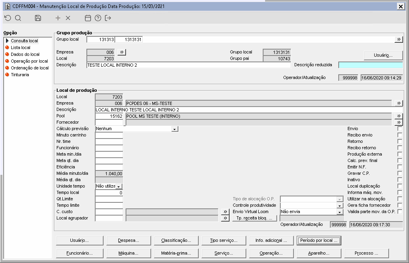Select the Lista local option
The height and width of the screenshot is (263, 409).
(x=20, y=47)
